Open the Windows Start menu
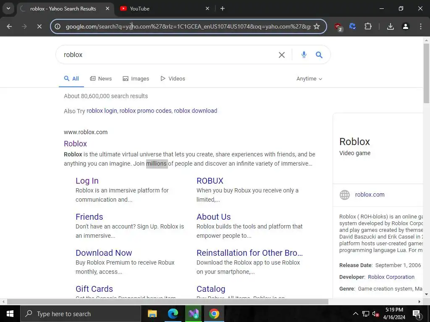Image resolution: width=430 pixels, height=322 pixels. 10,314
